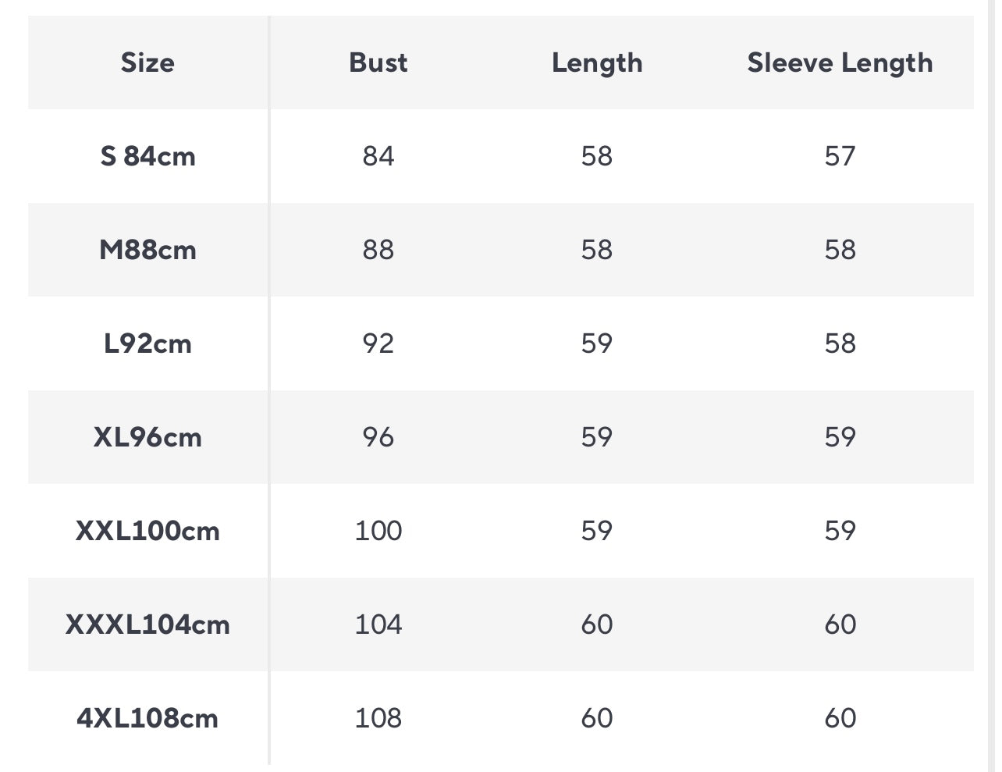Click the Size column header

point(147,62)
